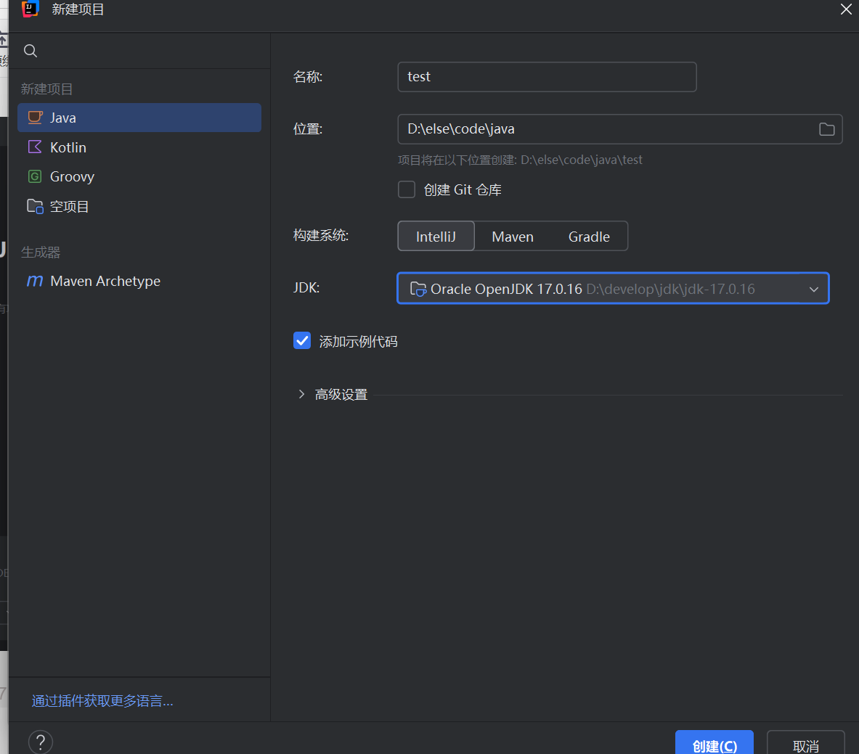Select Gradle build system
The height and width of the screenshot is (754, 859).
coord(590,236)
